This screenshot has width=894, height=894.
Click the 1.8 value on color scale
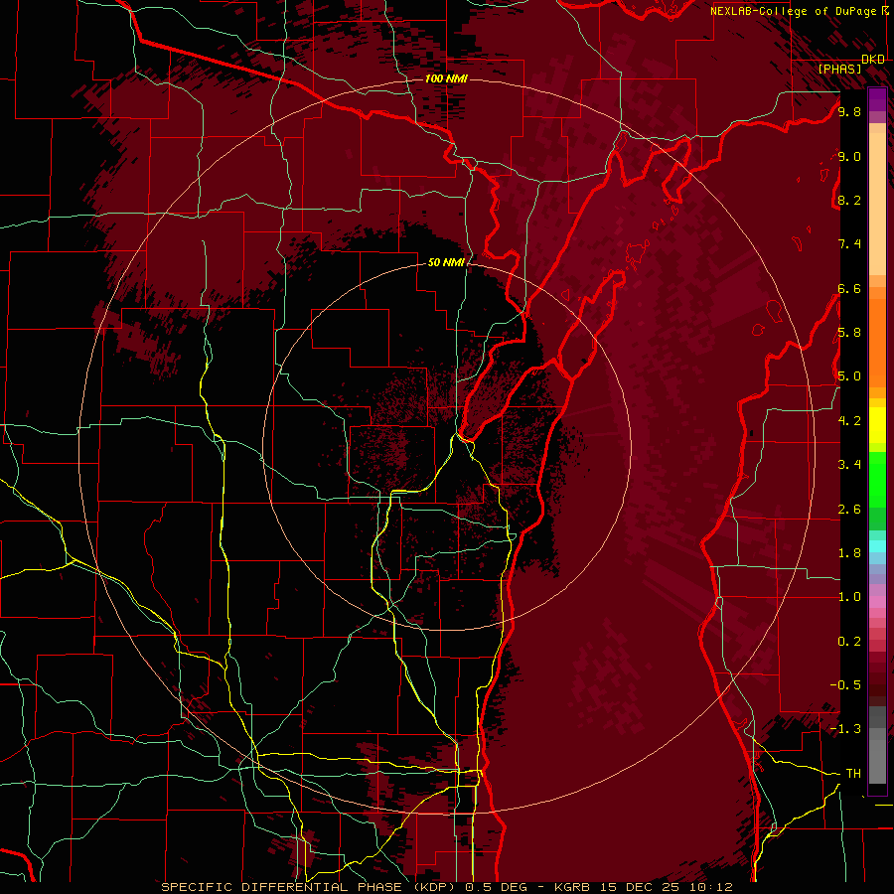[849, 553]
